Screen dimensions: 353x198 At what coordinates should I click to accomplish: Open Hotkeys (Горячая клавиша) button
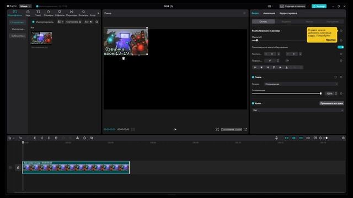[x=292, y=6]
